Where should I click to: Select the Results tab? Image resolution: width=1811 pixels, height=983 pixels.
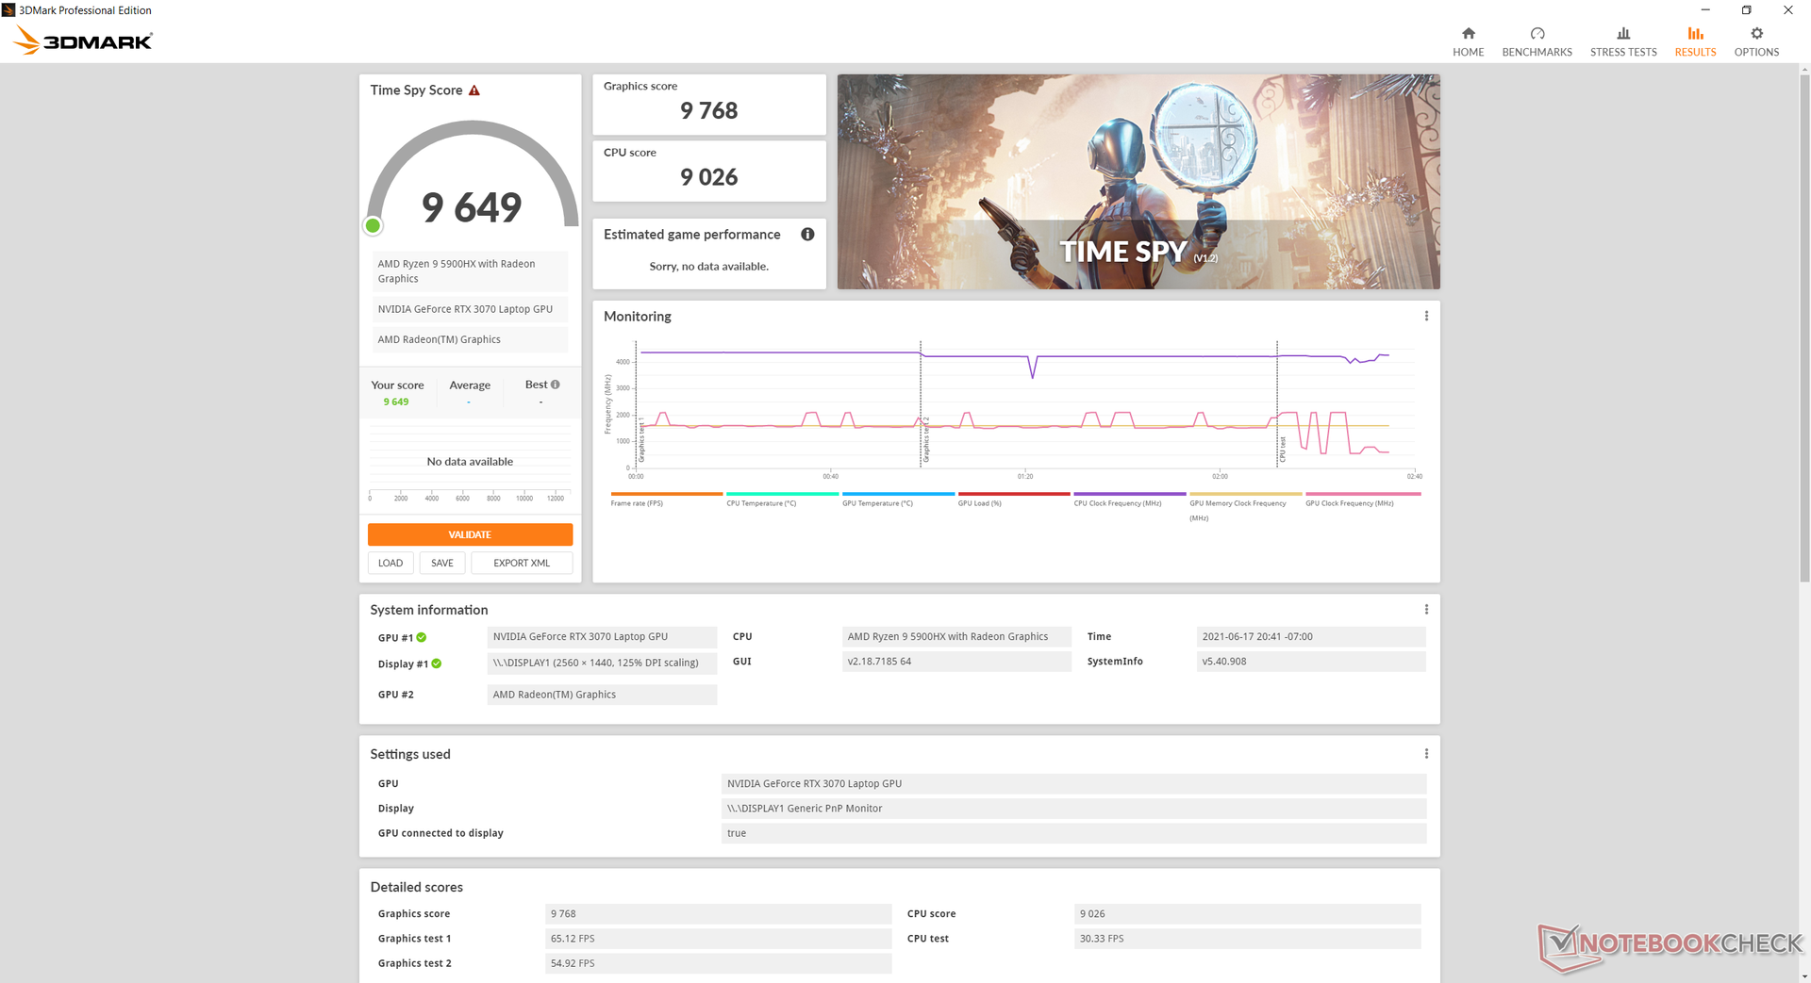coord(1695,41)
